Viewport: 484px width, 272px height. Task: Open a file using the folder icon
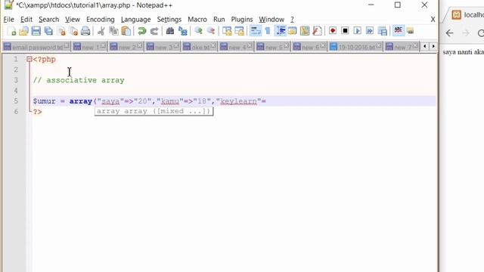tap(23, 31)
